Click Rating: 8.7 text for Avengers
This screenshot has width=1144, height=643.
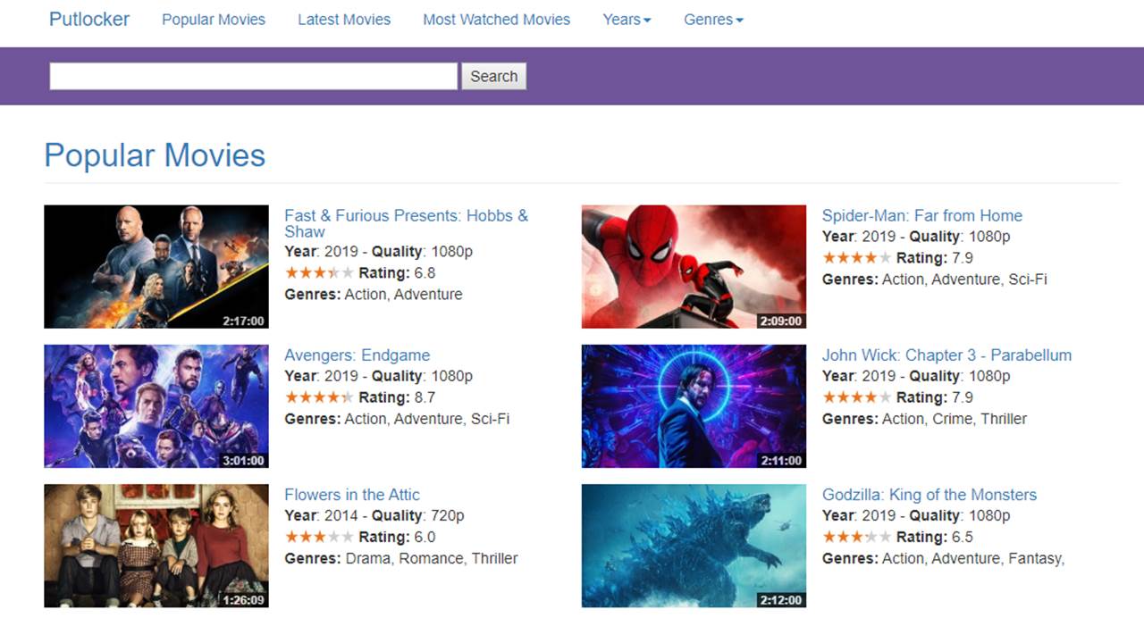coord(397,397)
